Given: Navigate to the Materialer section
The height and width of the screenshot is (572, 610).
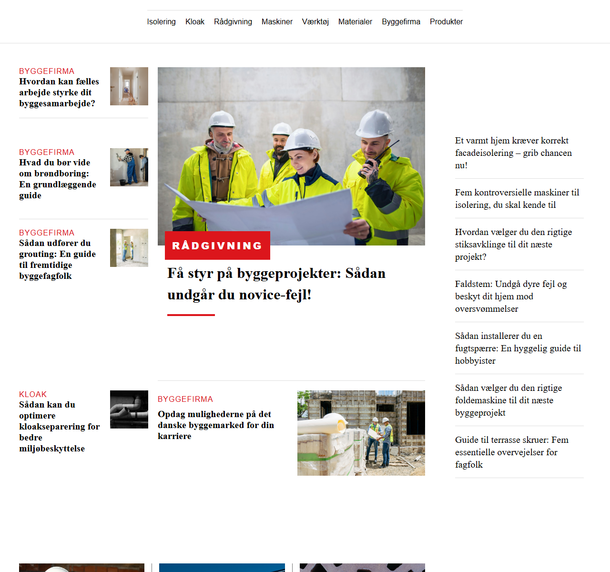Looking at the screenshot, I should click(355, 21).
